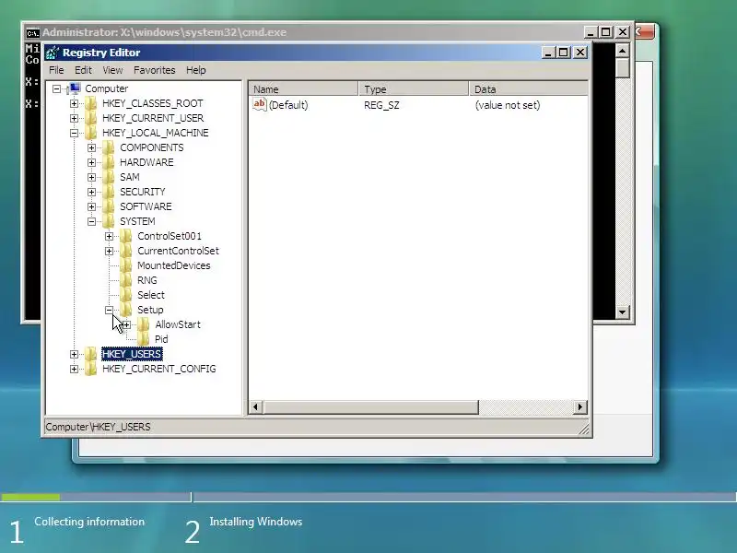Viewport: 737px width, 553px height.
Task: Click the HKEY_CURRENT_CONFIG folder icon
Action: (x=90, y=369)
